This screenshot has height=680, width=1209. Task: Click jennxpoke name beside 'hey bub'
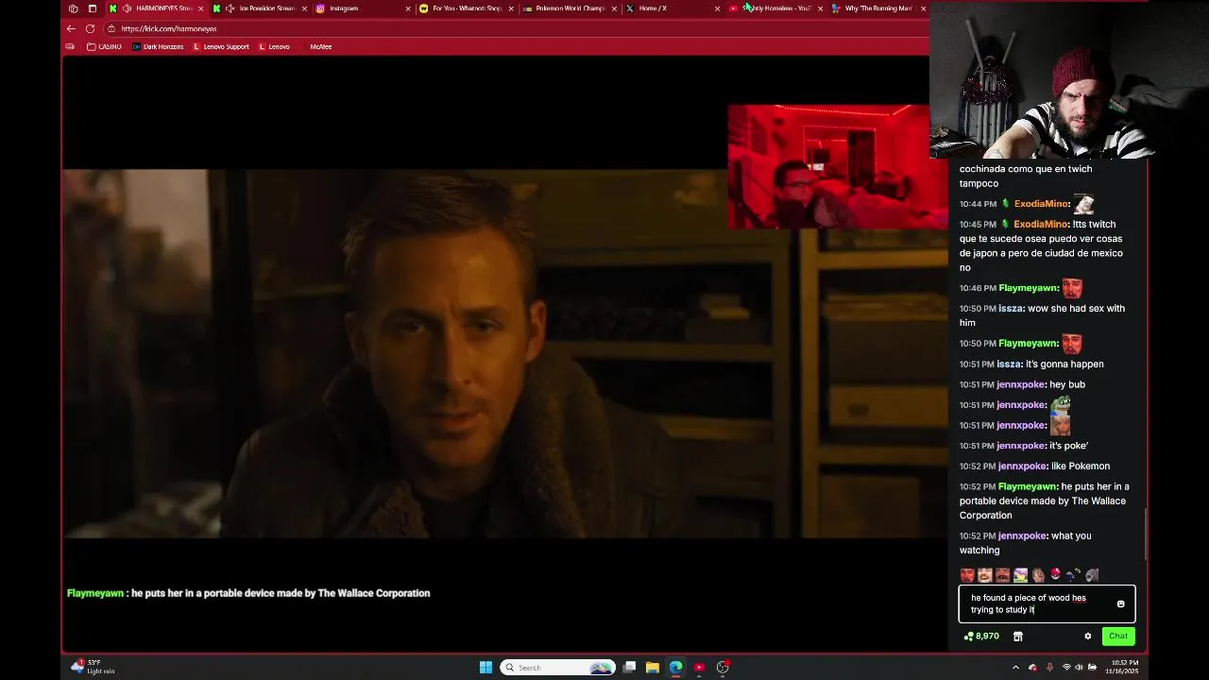pyautogui.click(x=1021, y=385)
